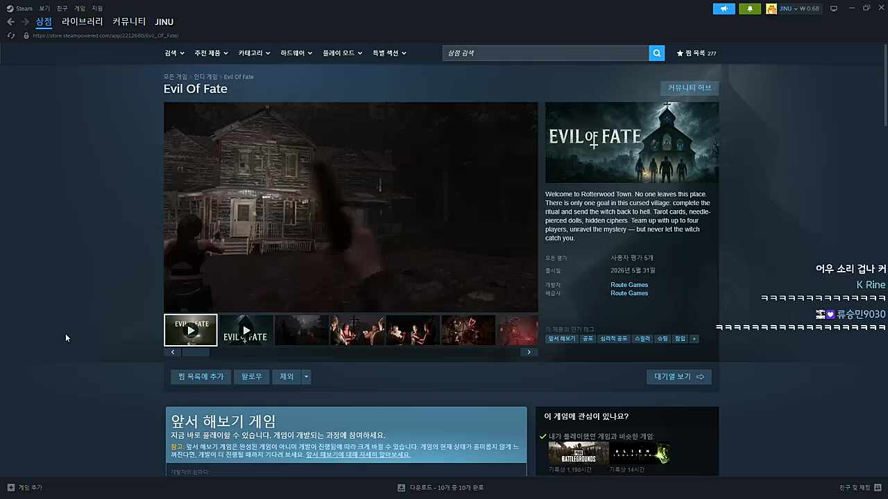Expand the 카테고리 dropdown
Viewport: 888px width, 499px height.
pos(254,53)
